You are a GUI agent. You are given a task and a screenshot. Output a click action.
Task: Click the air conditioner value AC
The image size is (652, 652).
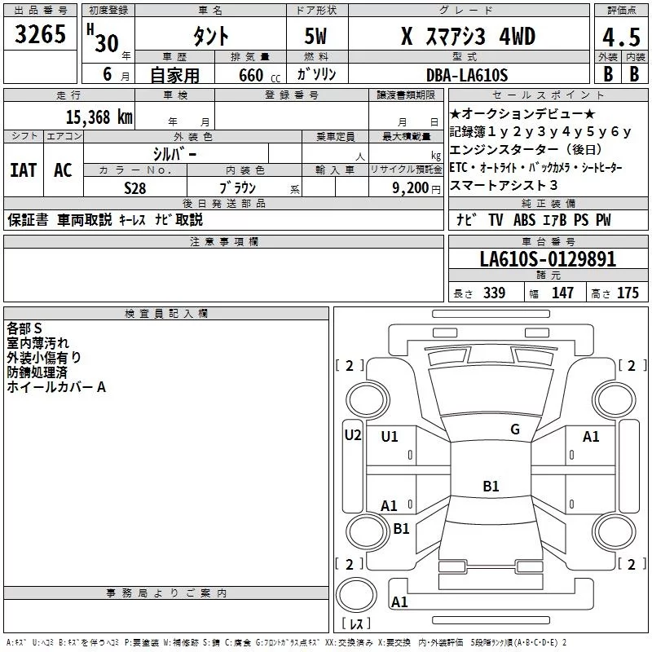(63, 170)
